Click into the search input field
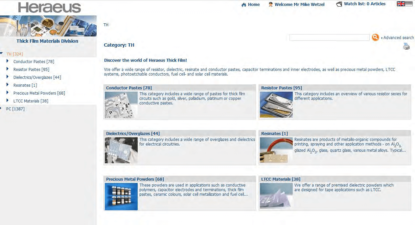This screenshot has width=415, height=225. [329, 37]
